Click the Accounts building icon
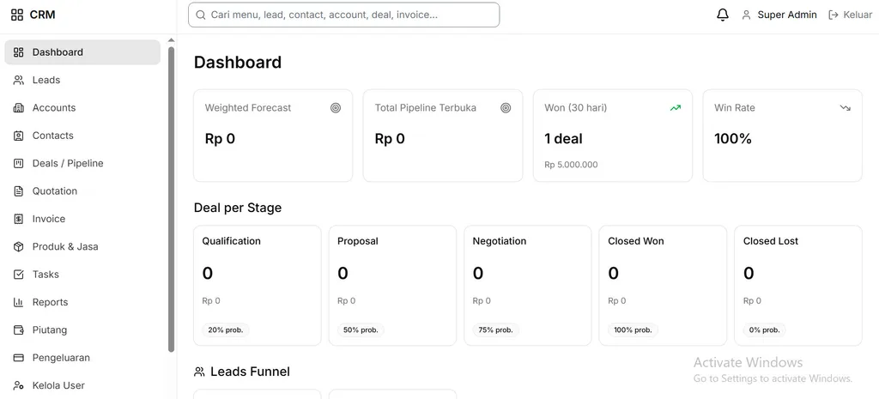 [x=19, y=107]
